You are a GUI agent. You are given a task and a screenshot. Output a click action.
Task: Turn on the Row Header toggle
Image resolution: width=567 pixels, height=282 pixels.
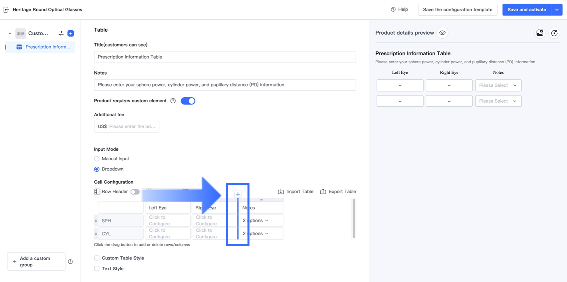pyautogui.click(x=135, y=192)
